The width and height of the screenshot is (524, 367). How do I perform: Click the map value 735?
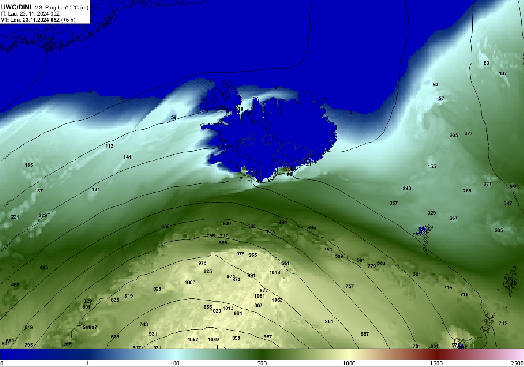click(x=210, y=236)
